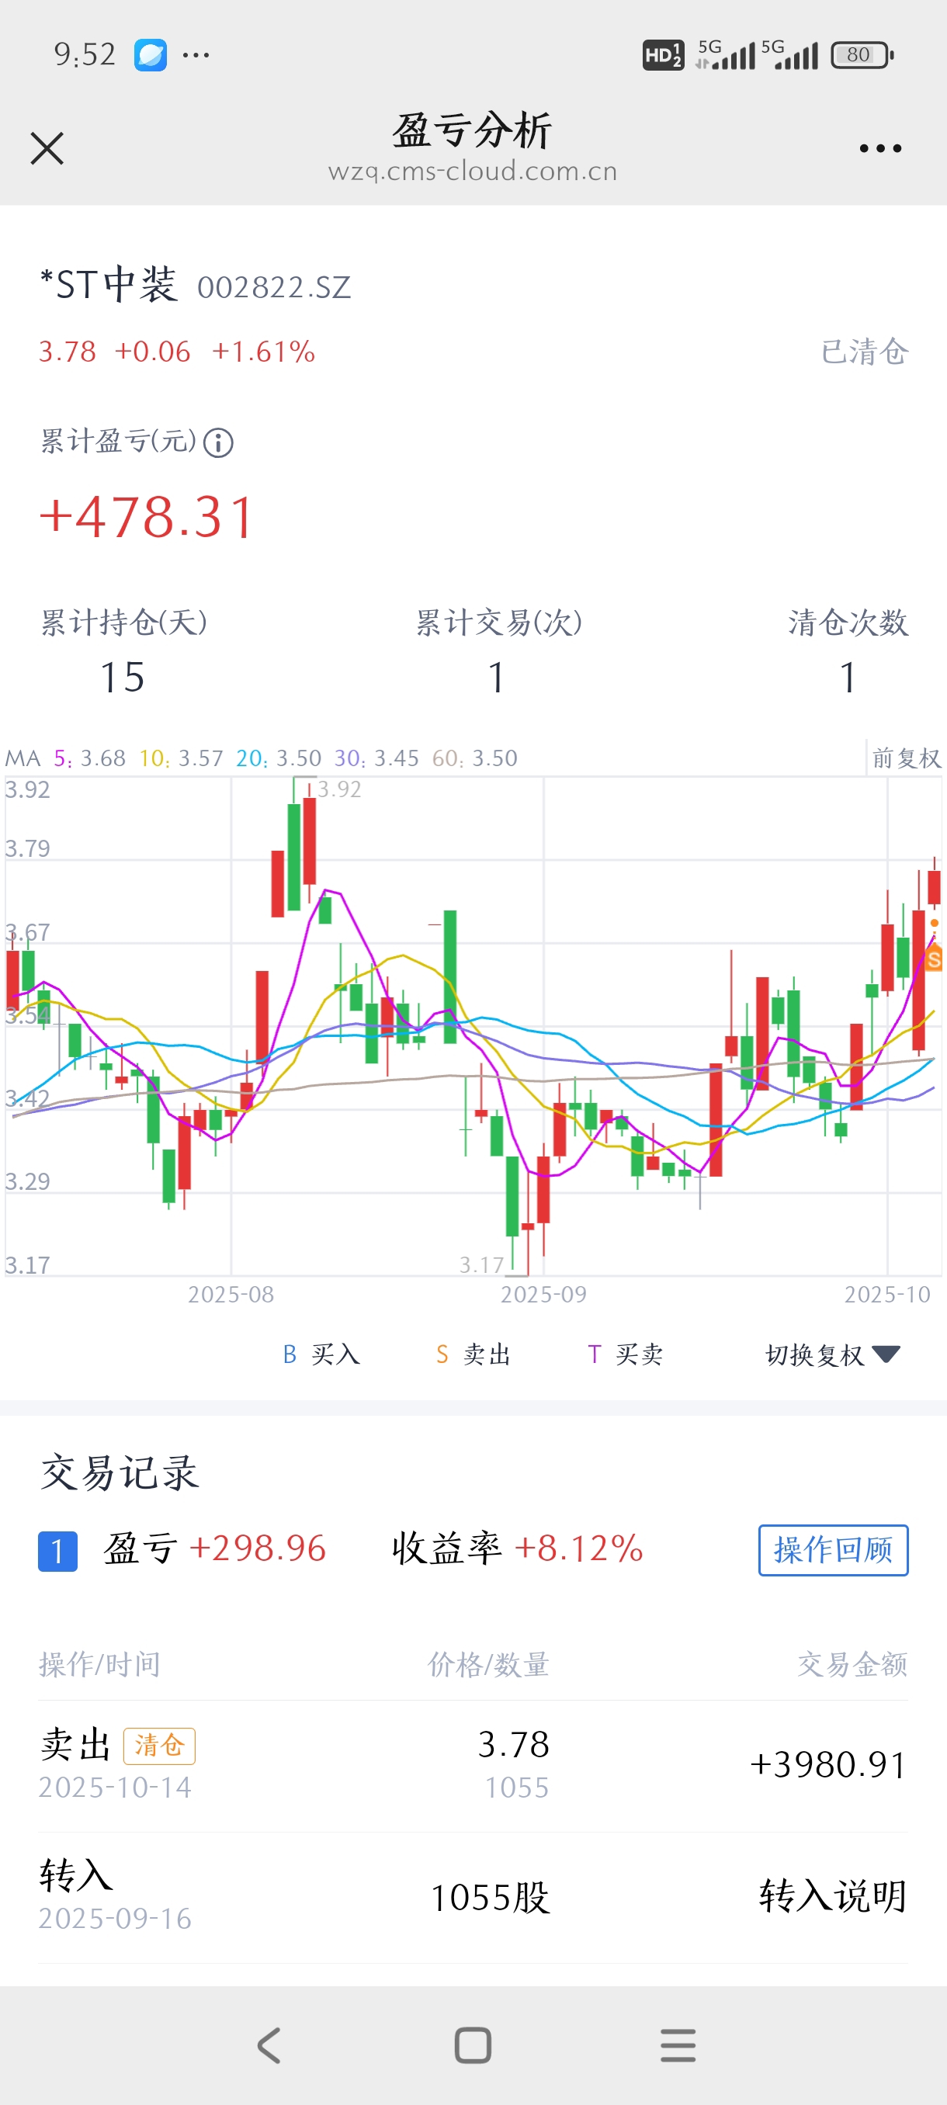Open the recent apps menu icon
Viewport: 947px width, 2105px height.
click(678, 2045)
